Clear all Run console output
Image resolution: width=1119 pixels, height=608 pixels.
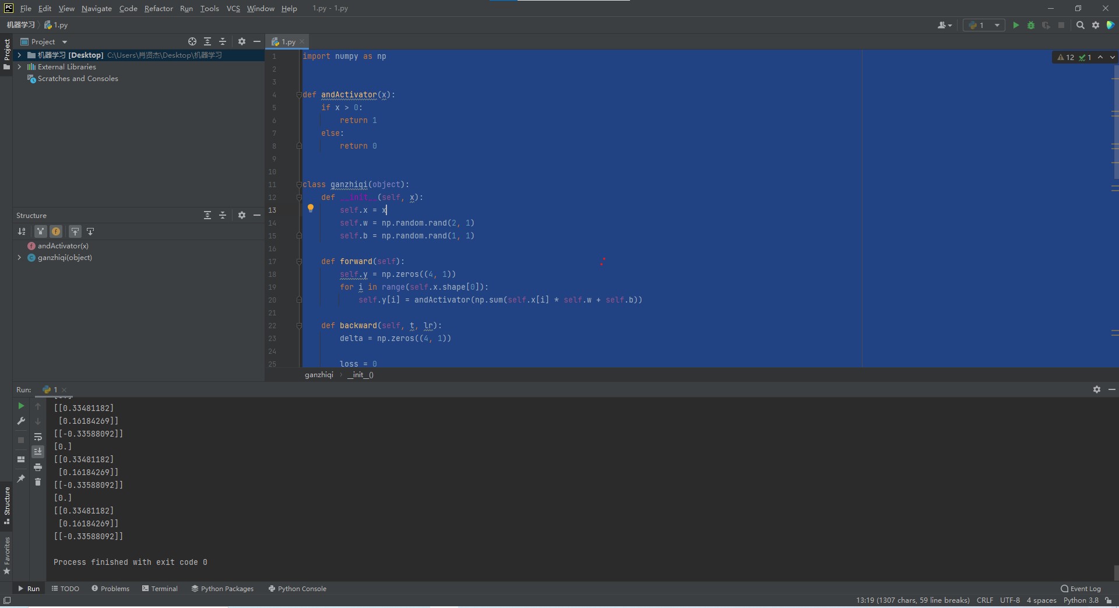tap(38, 482)
